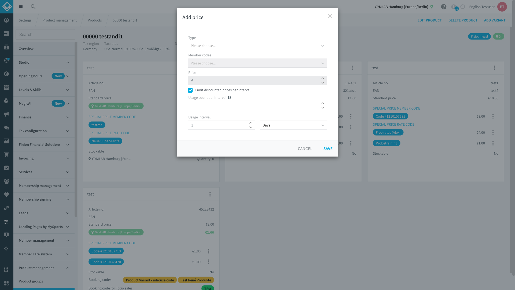Open the hamburger menu icon
The height and width of the screenshot is (290, 515).
coord(21,6)
